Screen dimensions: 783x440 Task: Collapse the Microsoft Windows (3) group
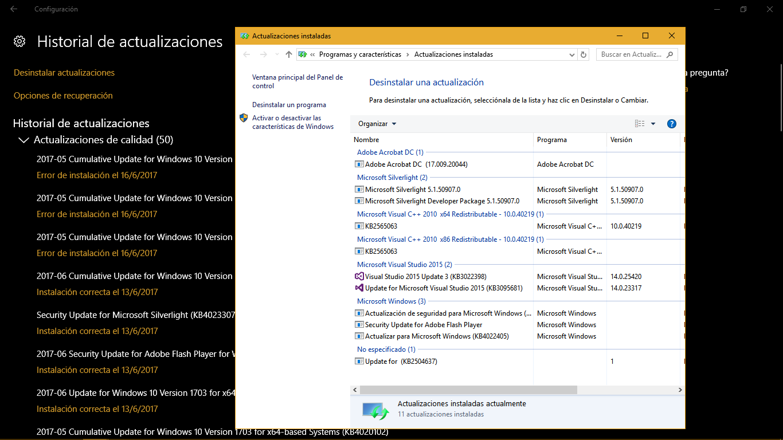tap(391, 301)
